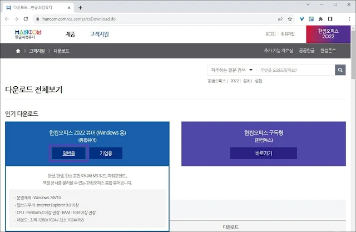Click the Hancom logo
Viewport: 356px width, 232px height.
(x=28, y=34)
